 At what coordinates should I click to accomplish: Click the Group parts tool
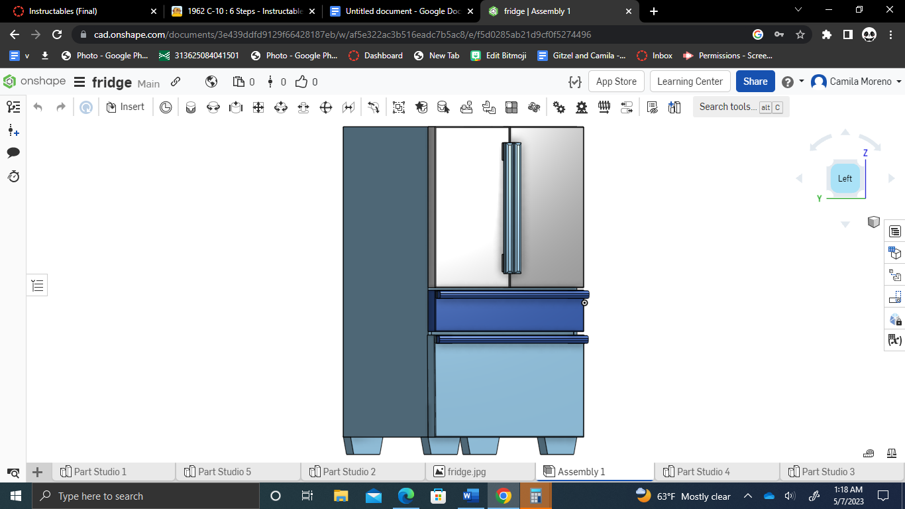[x=398, y=107]
